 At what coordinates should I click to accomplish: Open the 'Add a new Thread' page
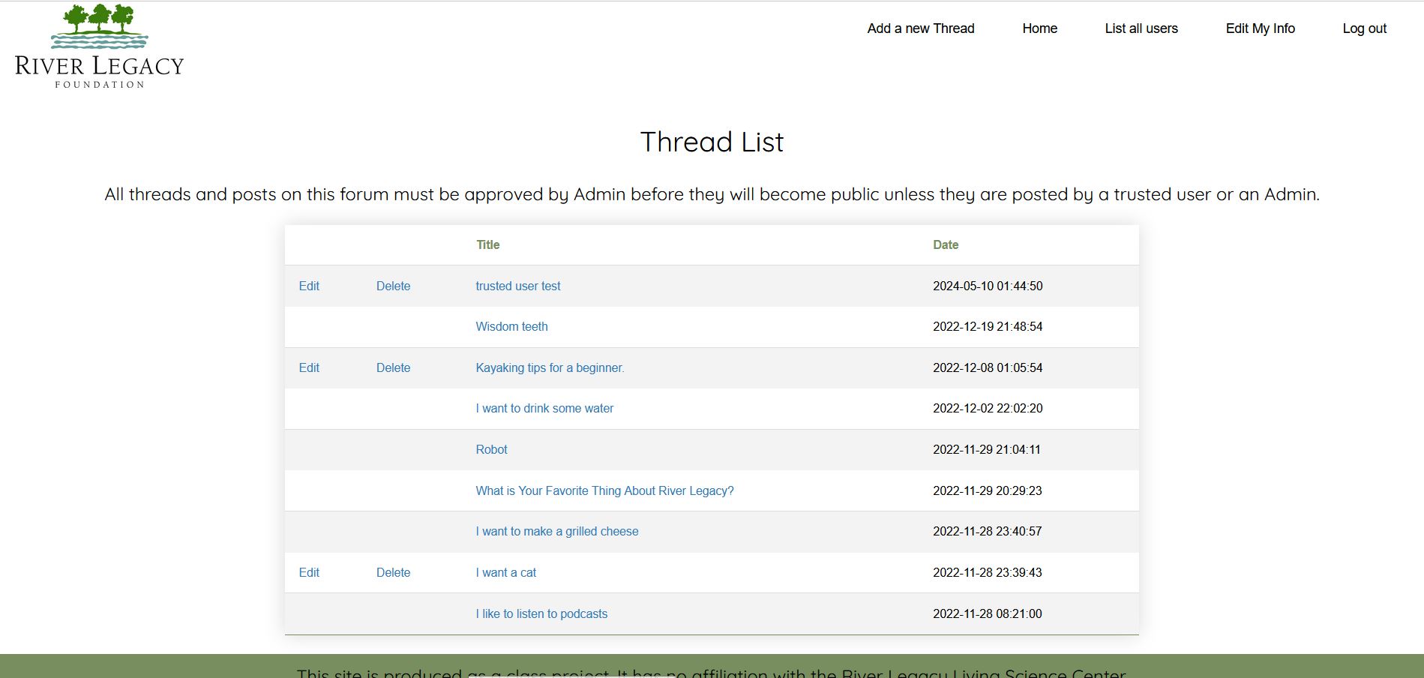pos(920,28)
